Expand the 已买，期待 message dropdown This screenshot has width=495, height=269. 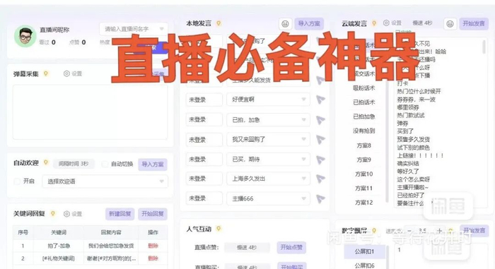click(x=268, y=160)
